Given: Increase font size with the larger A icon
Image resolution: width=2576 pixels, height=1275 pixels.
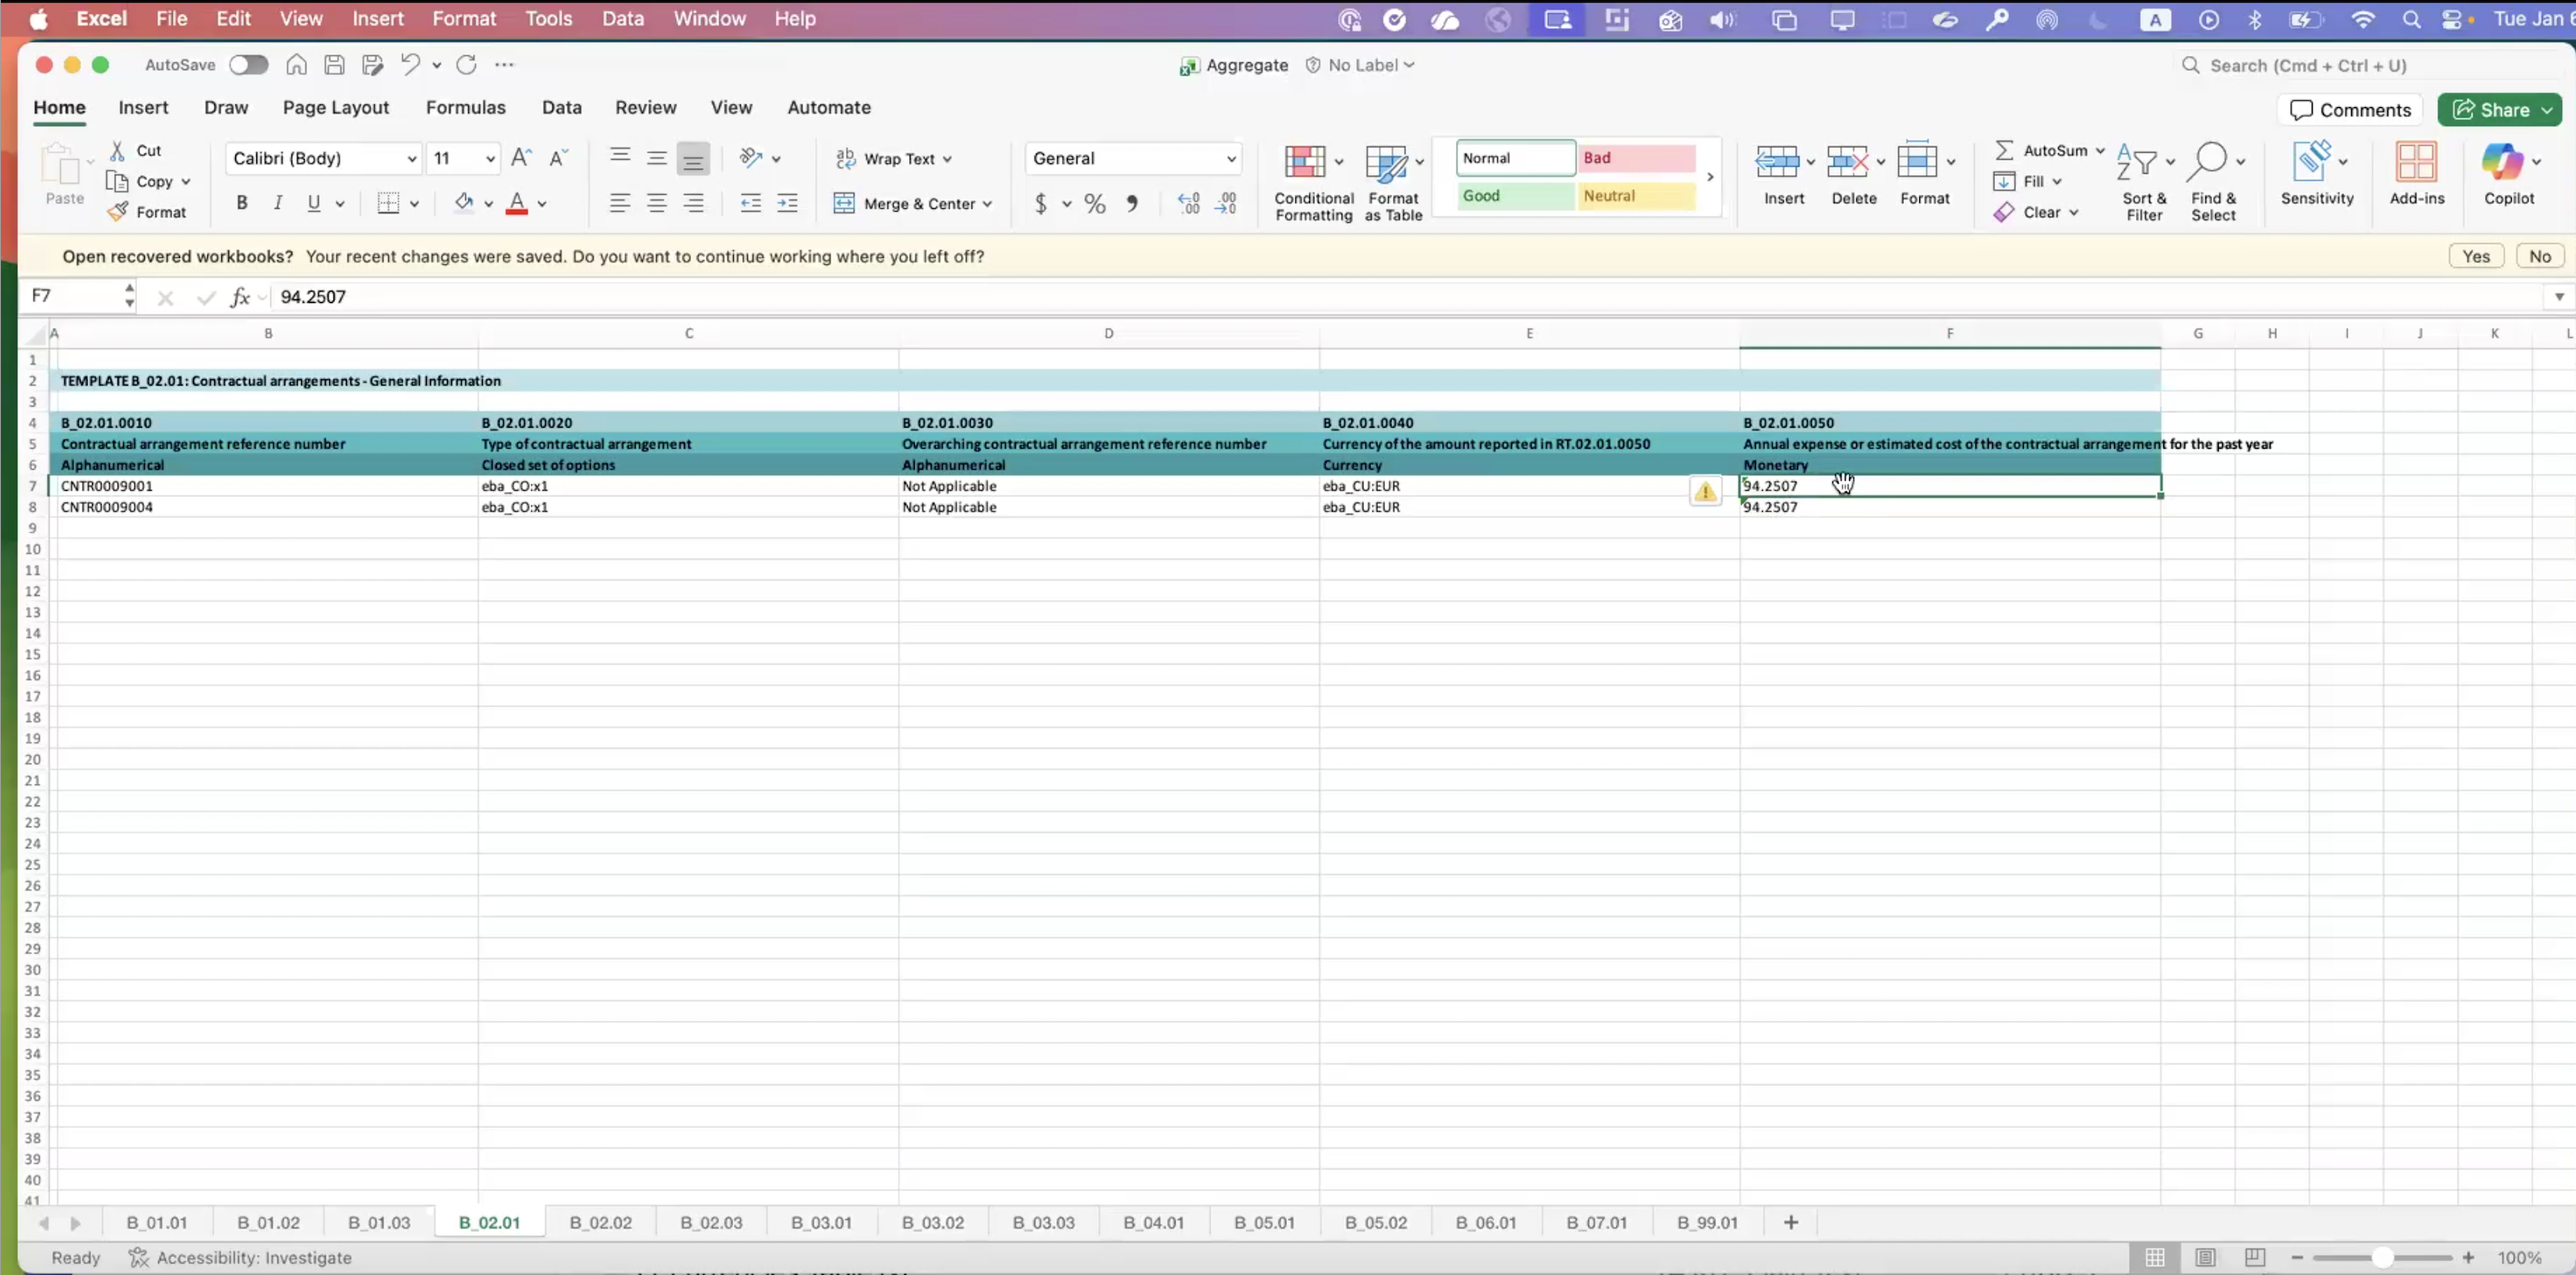Looking at the screenshot, I should (521, 158).
